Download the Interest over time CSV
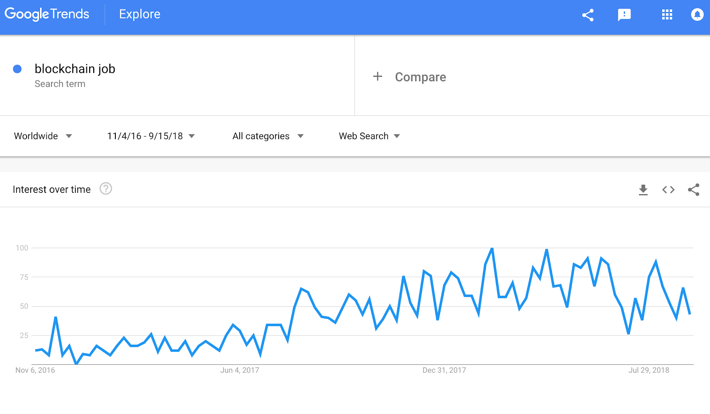This screenshot has width=710, height=414. [x=643, y=190]
